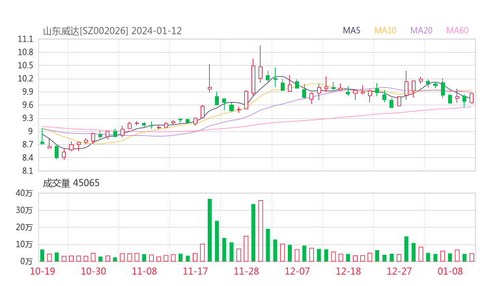482x286 pixels.
Task: Click the 11-08 date axis label
Action: [145, 272]
